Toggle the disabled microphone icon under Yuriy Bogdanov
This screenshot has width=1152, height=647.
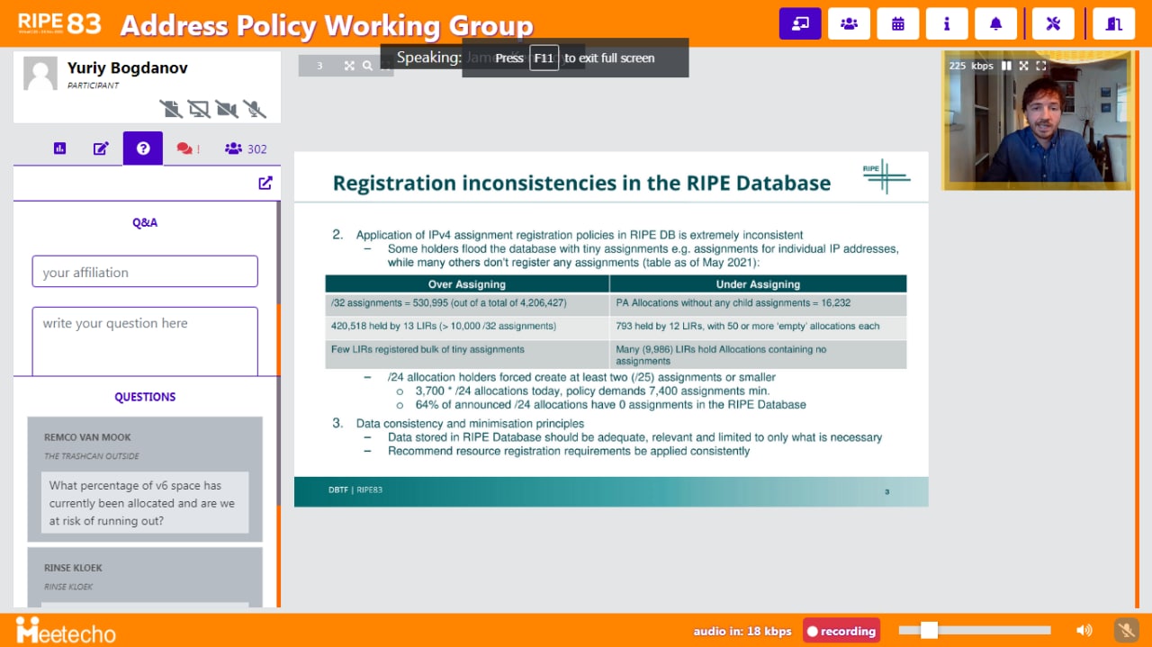[x=255, y=109]
